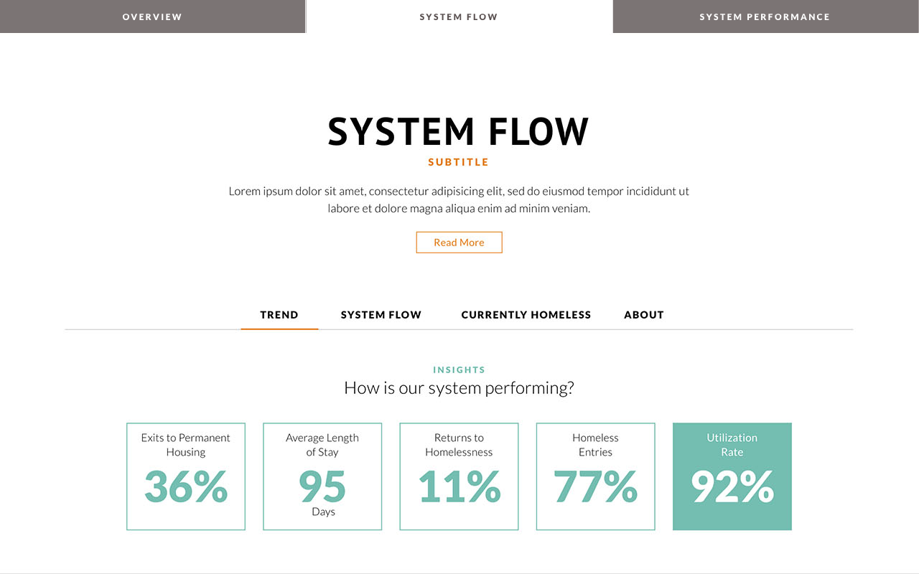The height and width of the screenshot is (574, 919).
Task: Click the highlighted Utilization Rate card
Action: [732, 476]
